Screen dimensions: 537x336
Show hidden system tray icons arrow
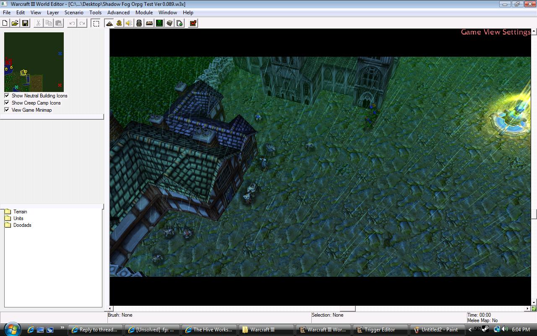(x=470, y=330)
